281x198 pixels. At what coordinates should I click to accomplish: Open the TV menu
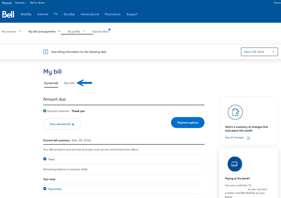point(56,14)
